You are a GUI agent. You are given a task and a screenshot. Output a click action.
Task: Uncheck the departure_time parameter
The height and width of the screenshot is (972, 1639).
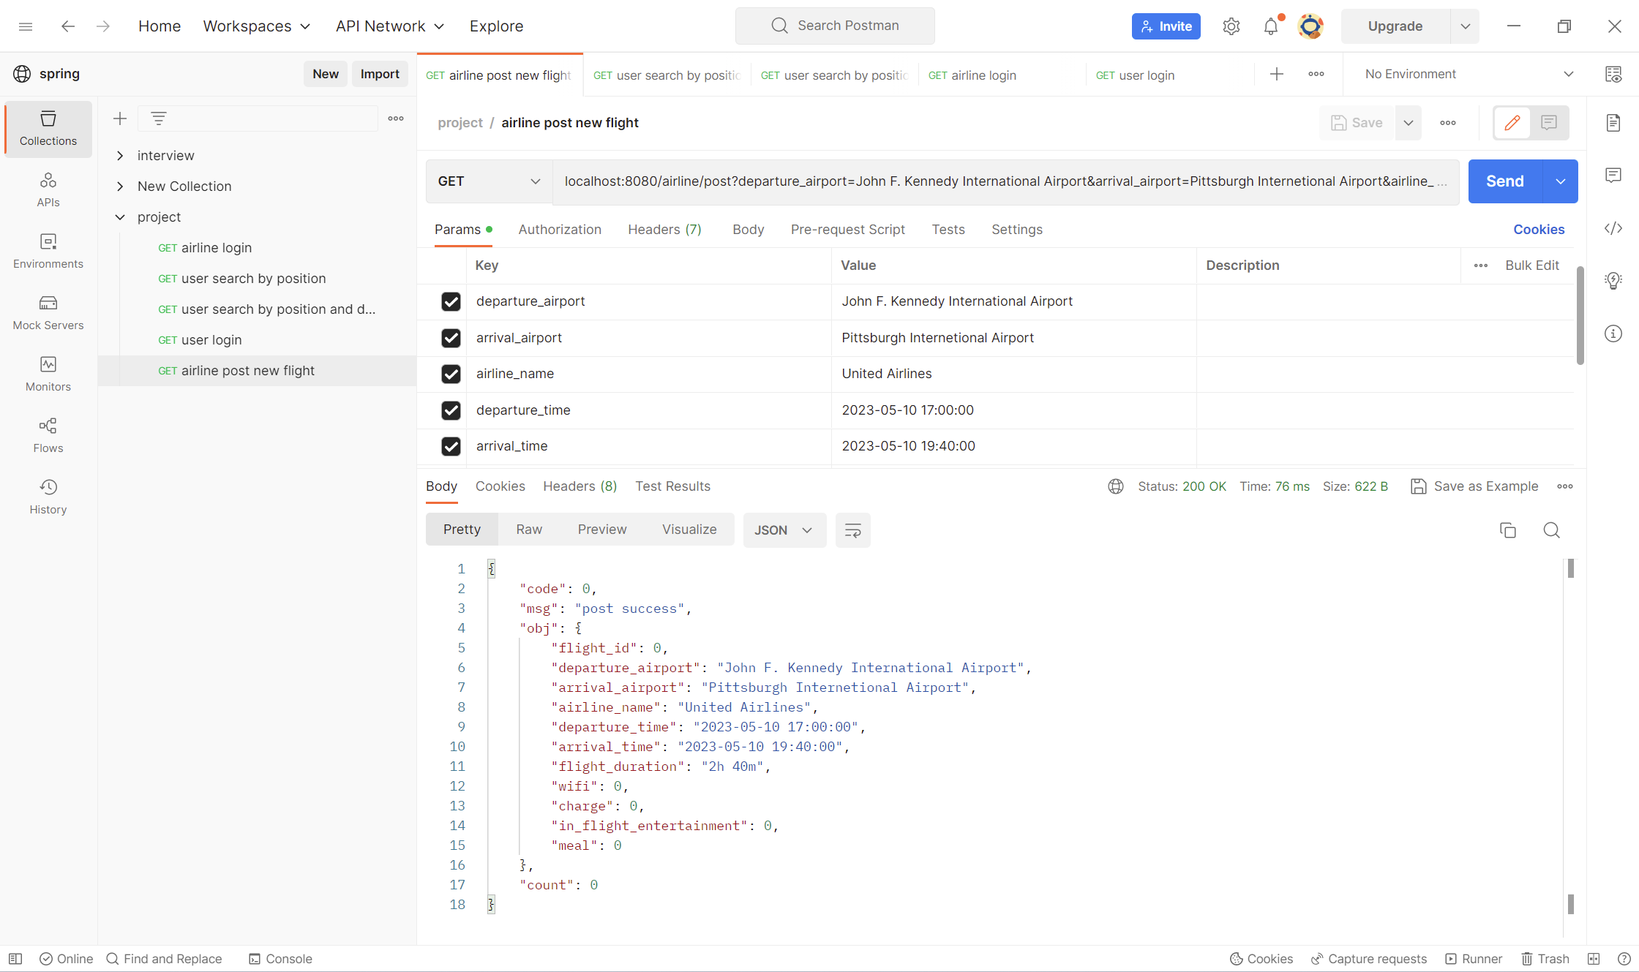click(x=451, y=410)
